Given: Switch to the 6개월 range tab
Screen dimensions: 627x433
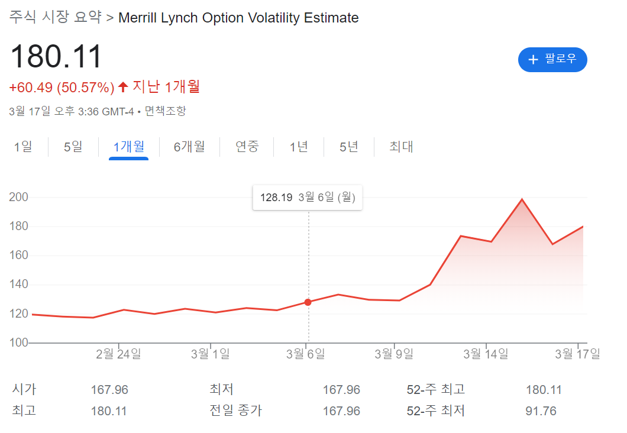Looking at the screenshot, I should (x=189, y=146).
